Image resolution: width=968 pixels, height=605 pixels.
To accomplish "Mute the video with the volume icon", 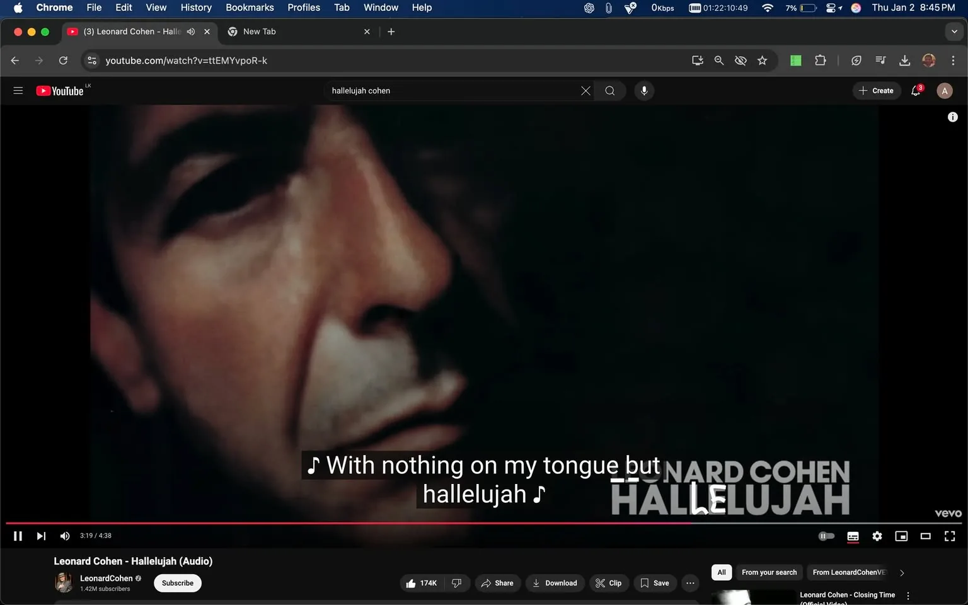I will [x=64, y=536].
